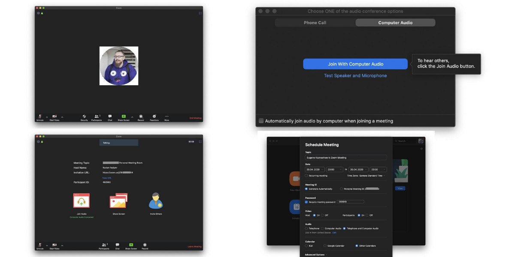Click the profile avatar in Zoom home window
515x257 pixels.
coord(421,141)
